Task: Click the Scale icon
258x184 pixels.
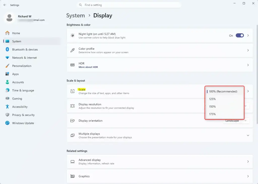Action: coord(72,91)
